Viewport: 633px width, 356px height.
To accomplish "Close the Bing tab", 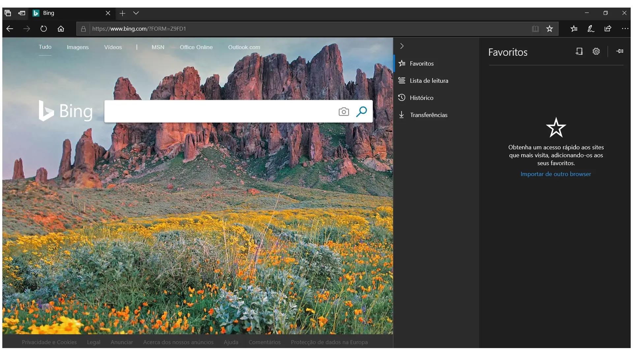I will coord(108,13).
